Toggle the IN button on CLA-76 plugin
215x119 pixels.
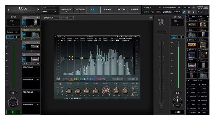tap(24, 47)
